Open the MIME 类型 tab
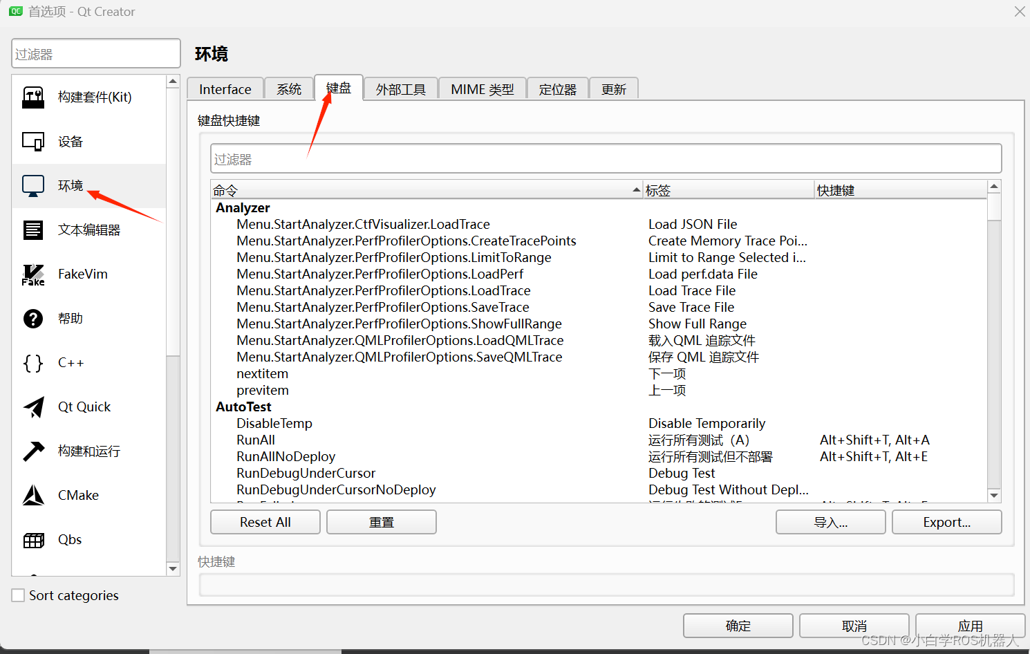This screenshot has width=1030, height=654. tap(483, 89)
